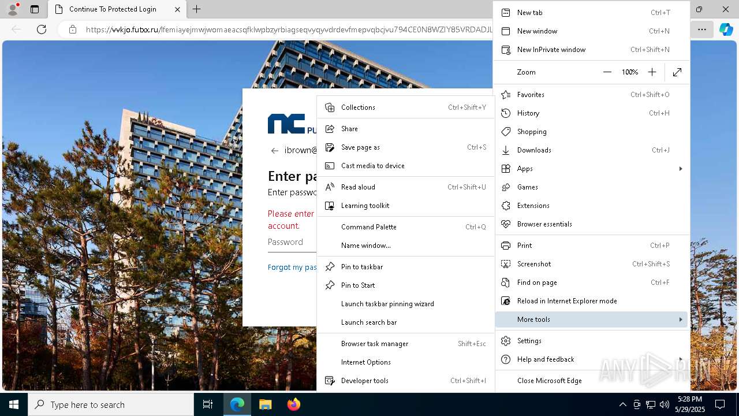
Task: Open a New tab from menu
Action: (x=592, y=13)
